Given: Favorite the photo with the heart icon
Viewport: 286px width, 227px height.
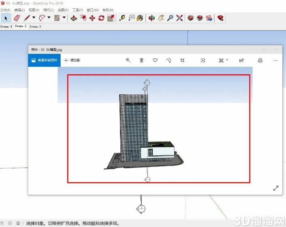Looking at the screenshot, I should (155, 60).
